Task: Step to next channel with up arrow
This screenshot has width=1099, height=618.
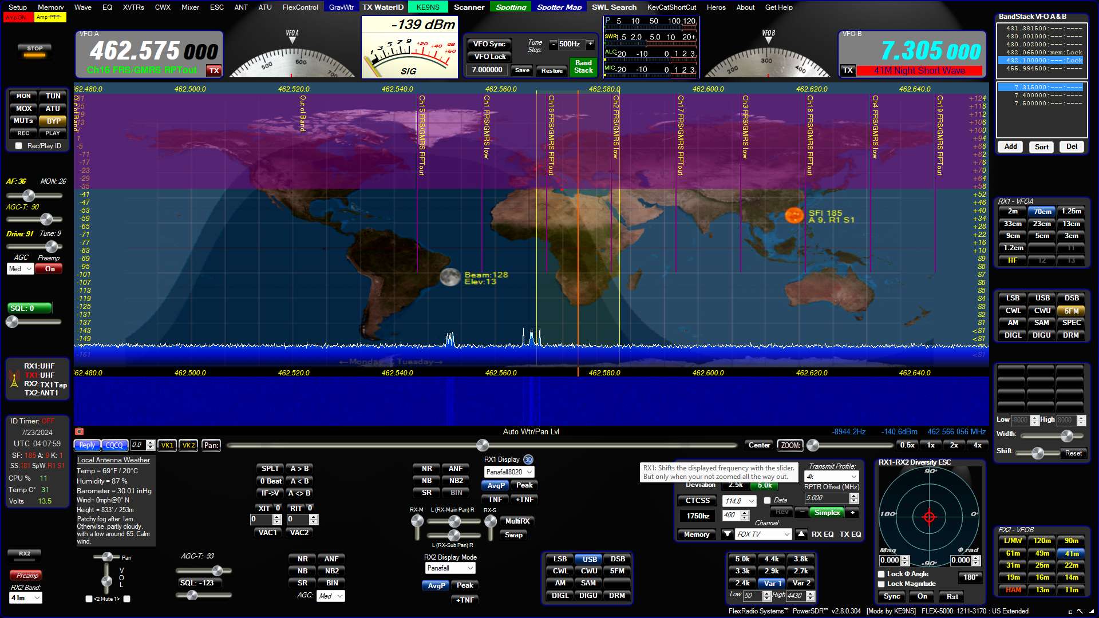Action: tap(801, 534)
